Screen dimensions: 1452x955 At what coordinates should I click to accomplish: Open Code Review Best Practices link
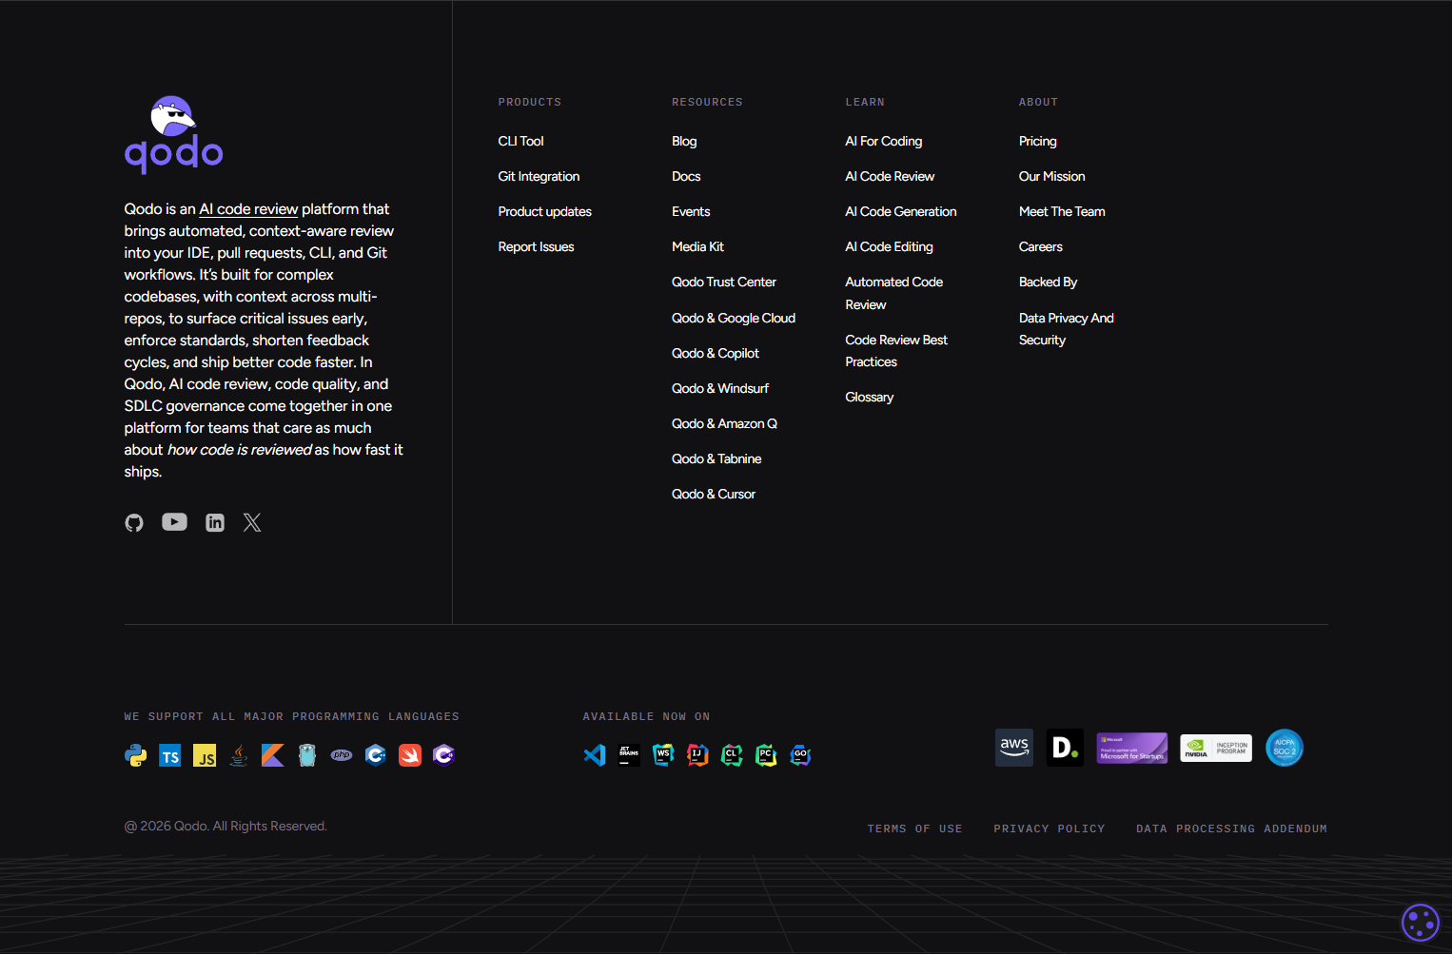tap(896, 351)
